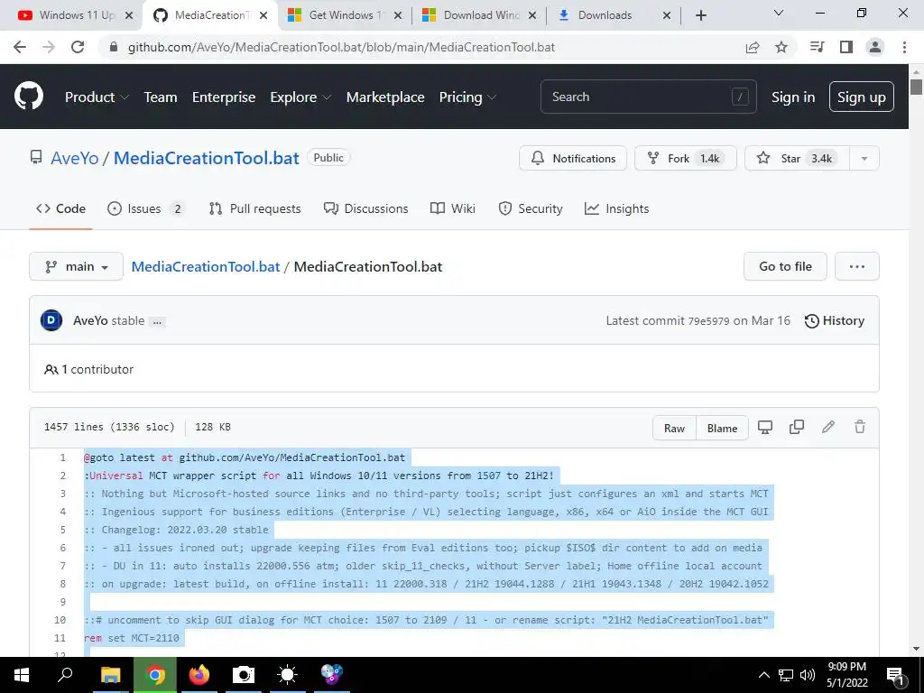Screen dimensions: 924x693
Task: Switch to Get Windows 11 tab
Action: (344, 15)
